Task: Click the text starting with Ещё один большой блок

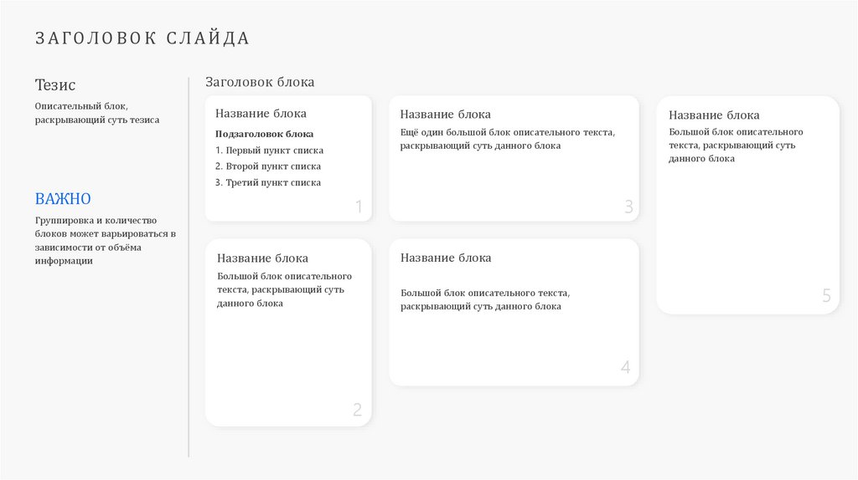Action: tap(507, 139)
